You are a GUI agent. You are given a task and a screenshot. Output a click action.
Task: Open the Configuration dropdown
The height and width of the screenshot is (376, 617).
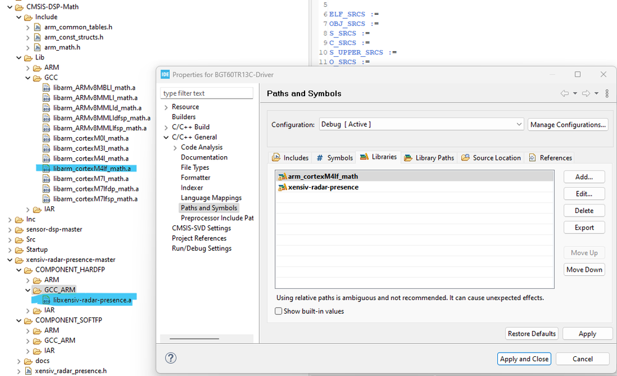(x=421, y=124)
